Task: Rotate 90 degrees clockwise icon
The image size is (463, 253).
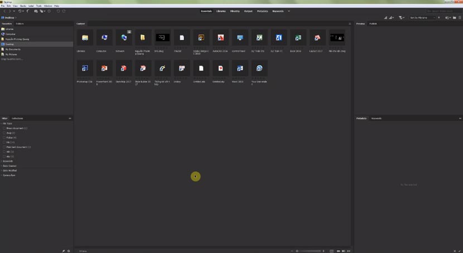Action: [x=64, y=11]
